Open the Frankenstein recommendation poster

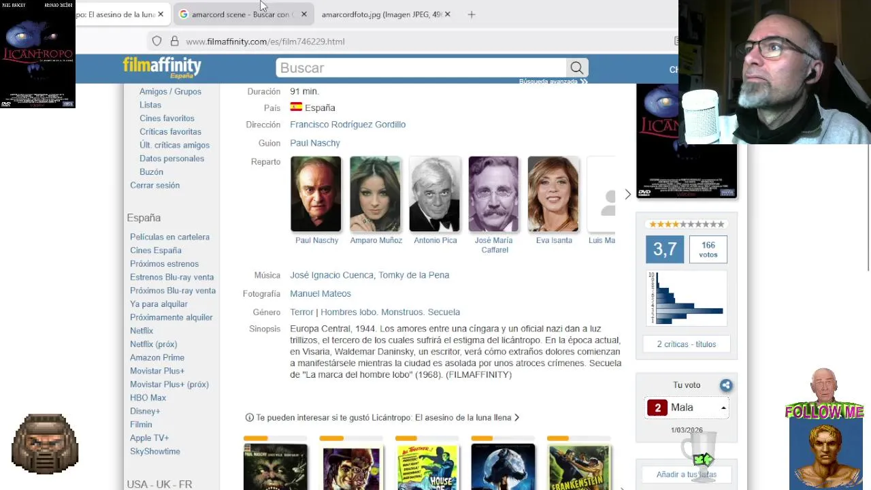[579, 467]
